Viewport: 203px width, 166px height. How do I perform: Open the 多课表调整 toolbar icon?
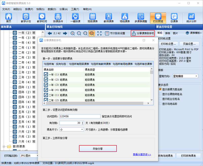pos(141,18)
